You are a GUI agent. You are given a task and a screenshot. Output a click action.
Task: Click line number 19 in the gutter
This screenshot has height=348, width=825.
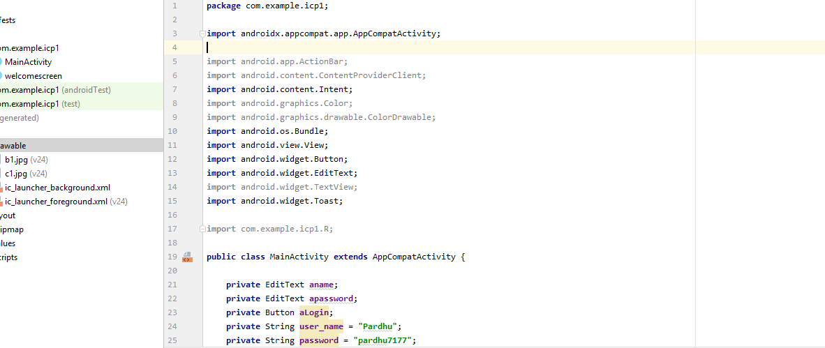pyautogui.click(x=172, y=257)
